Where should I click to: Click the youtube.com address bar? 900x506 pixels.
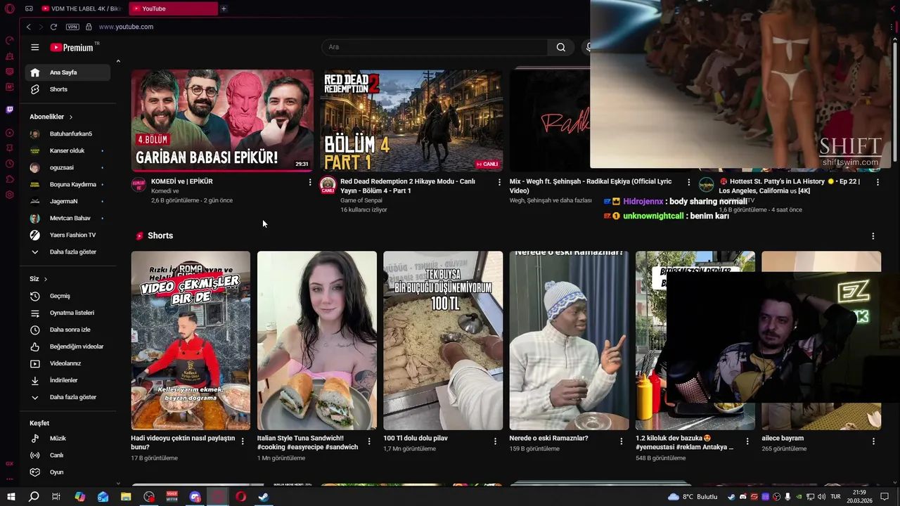point(126,27)
